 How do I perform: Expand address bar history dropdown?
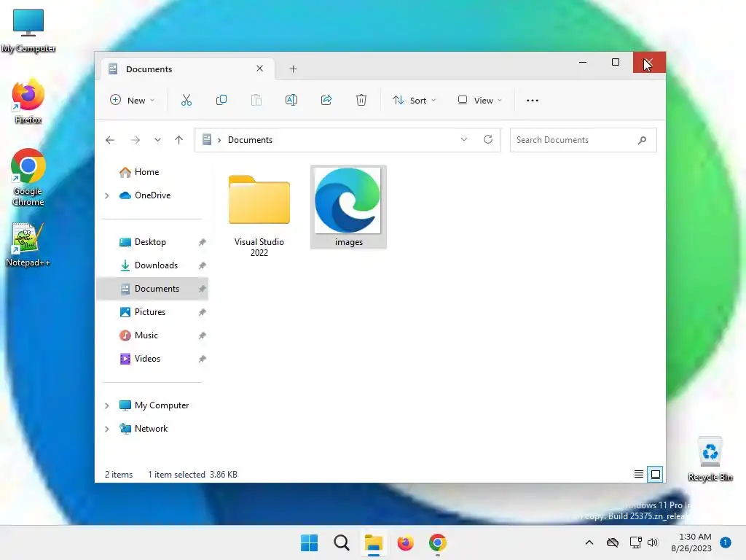click(x=464, y=139)
